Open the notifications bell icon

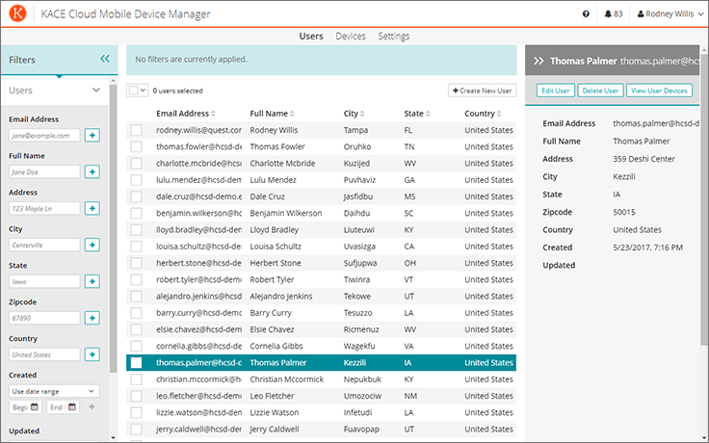tap(608, 14)
